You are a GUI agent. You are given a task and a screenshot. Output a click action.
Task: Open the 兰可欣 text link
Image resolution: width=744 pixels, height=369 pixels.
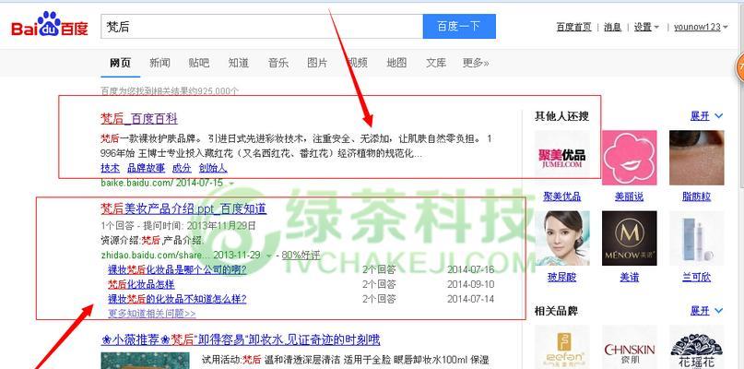pyautogui.click(x=697, y=277)
